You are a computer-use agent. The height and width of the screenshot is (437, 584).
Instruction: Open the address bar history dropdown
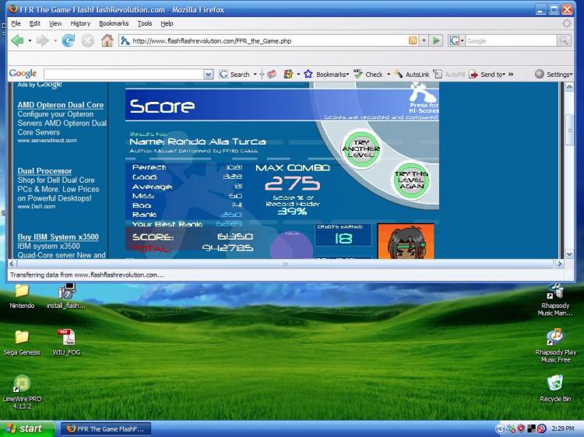(x=424, y=40)
